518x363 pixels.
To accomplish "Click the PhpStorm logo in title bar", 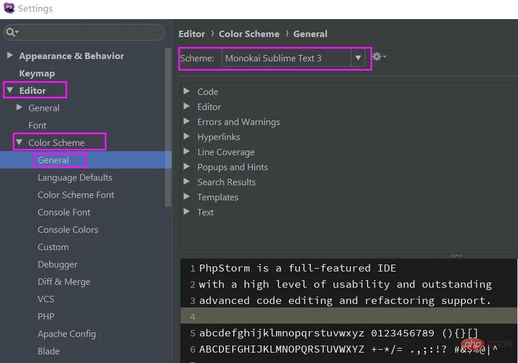I will 9,8.
